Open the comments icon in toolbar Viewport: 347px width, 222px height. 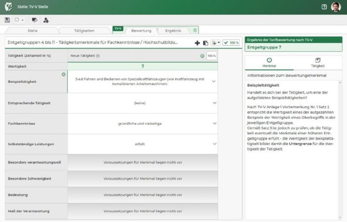coord(34,20)
